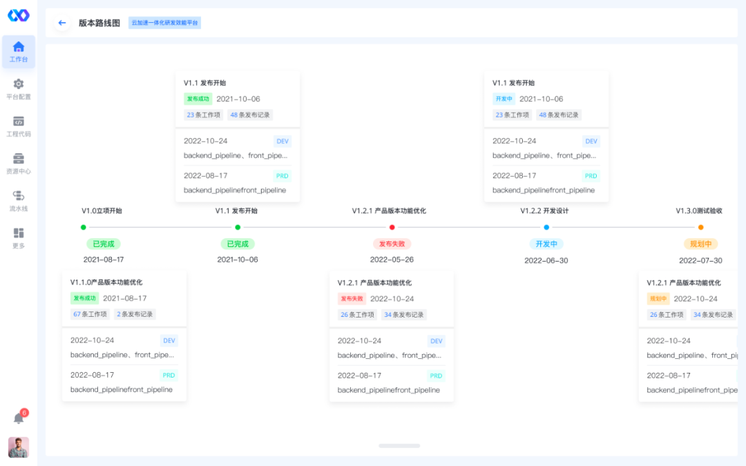Click the user avatar at bottom left
Viewport: 746px width, 466px height.
(18, 447)
